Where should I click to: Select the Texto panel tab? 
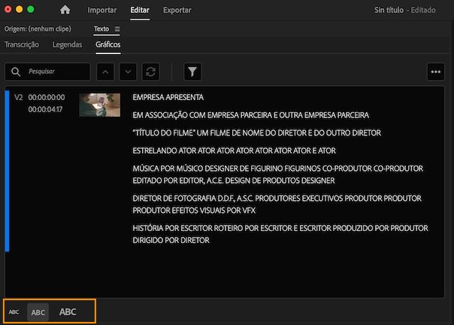(101, 29)
